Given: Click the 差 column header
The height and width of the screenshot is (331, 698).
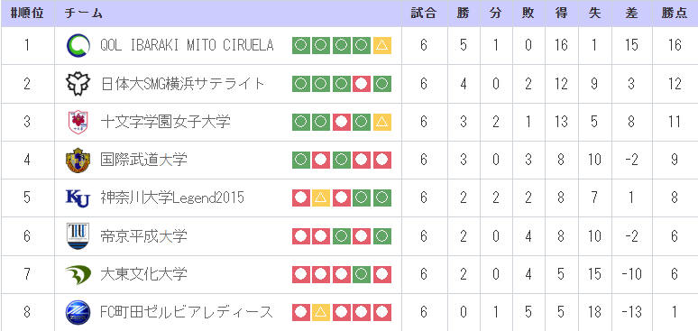Looking at the screenshot, I should pyautogui.click(x=631, y=14).
